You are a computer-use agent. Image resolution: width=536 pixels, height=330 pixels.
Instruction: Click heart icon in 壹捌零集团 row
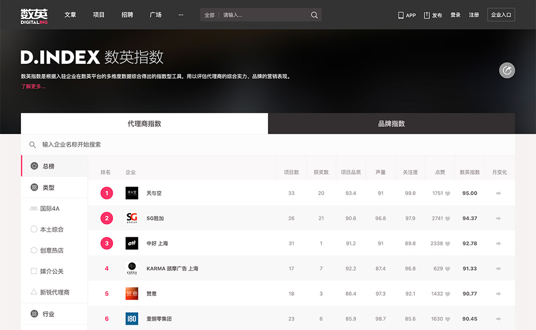pyautogui.click(x=448, y=319)
